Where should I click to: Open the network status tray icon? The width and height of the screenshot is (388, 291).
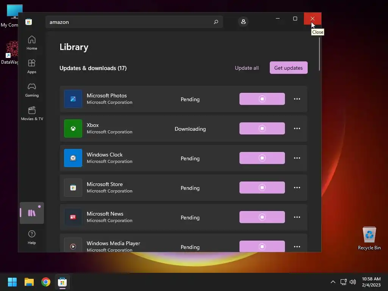[343, 282]
